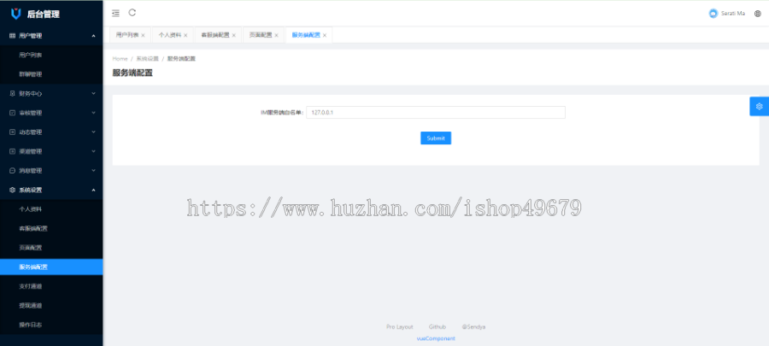This screenshot has height=346, width=769.
Task: Close the 客服端配置 tab
Action: tap(234, 35)
